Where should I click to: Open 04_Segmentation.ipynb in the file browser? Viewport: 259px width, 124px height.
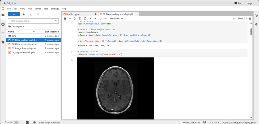click(x=23, y=52)
